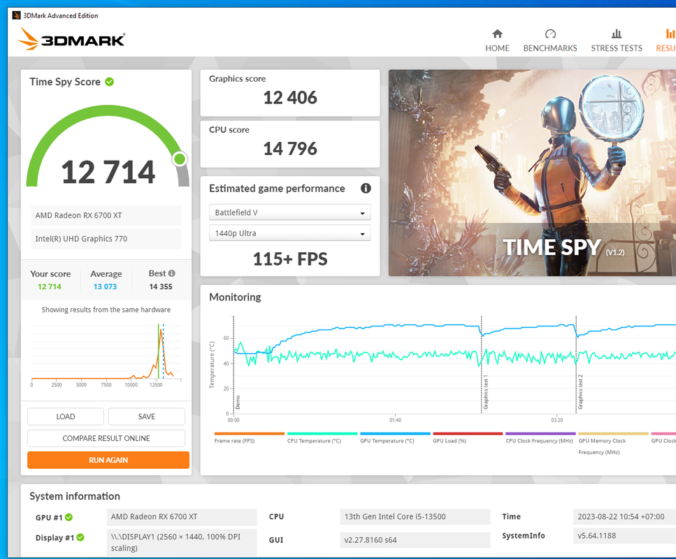This screenshot has width=676, height=559.
Task: Click Your score value 12 714 in green
Action: 50,286
